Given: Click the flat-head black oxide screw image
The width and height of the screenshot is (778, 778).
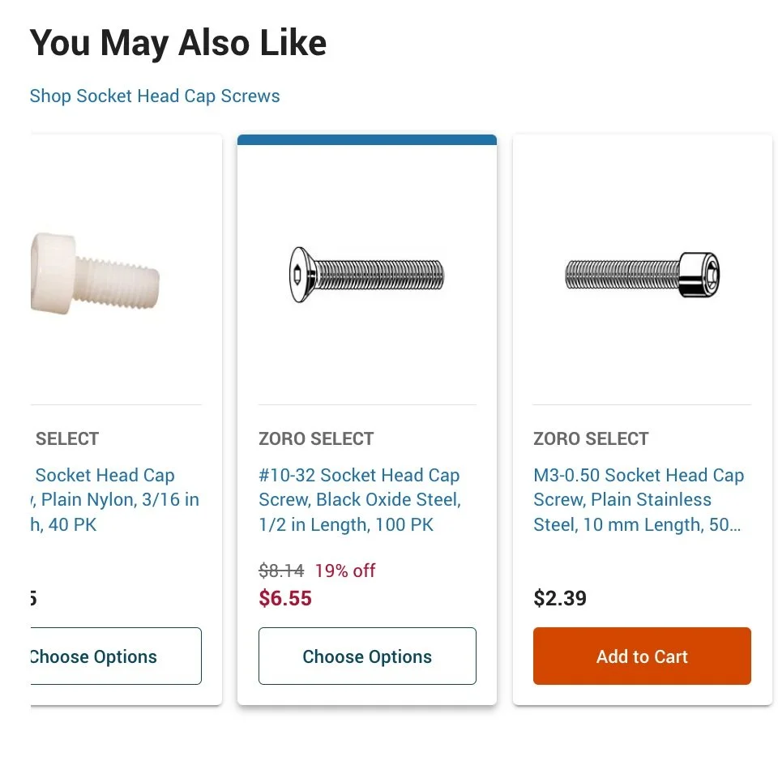Looking at the screenshot, I should click(x=366, y=275).
